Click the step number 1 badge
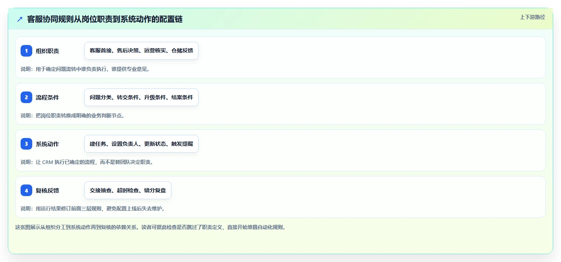 26,51
